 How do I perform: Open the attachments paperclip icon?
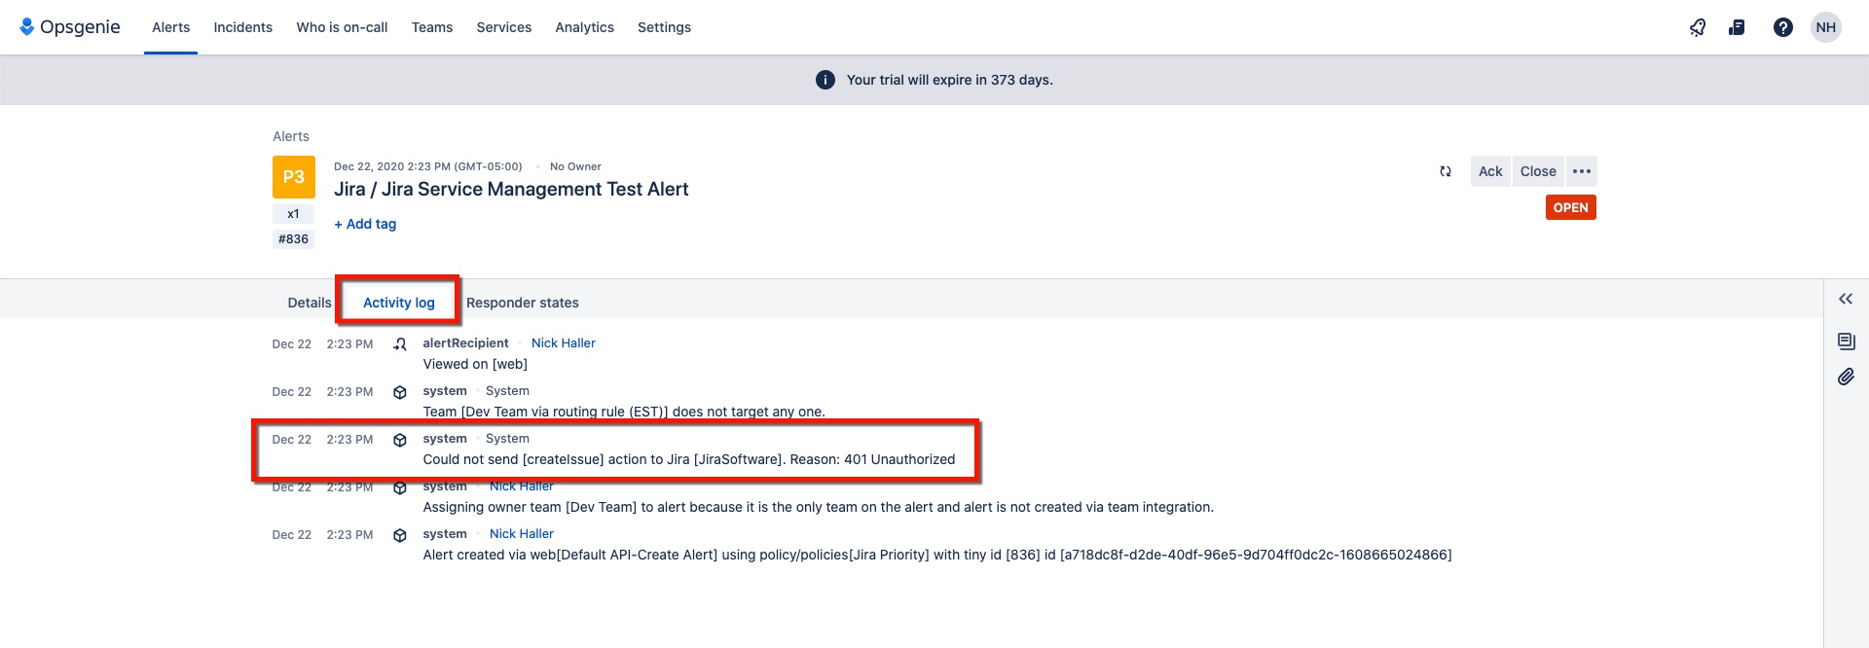click(1846, 377)
